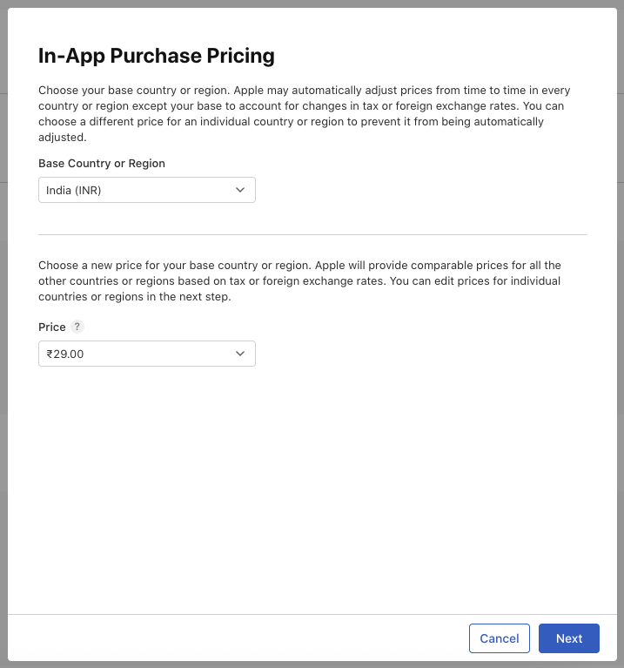Click the horizontal divider between the sections
Image resolution: width=624 pixels, height=668 pixels.
pos(312,234)
